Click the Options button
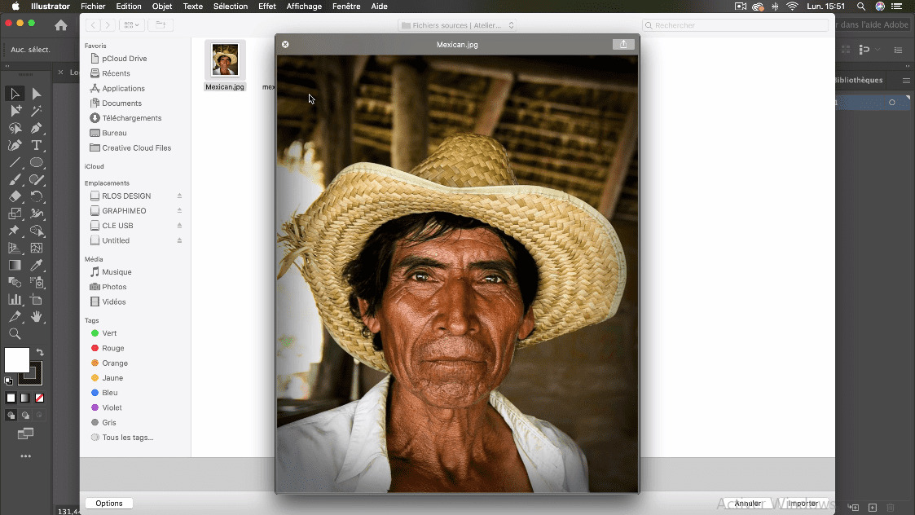 (109, 504)
